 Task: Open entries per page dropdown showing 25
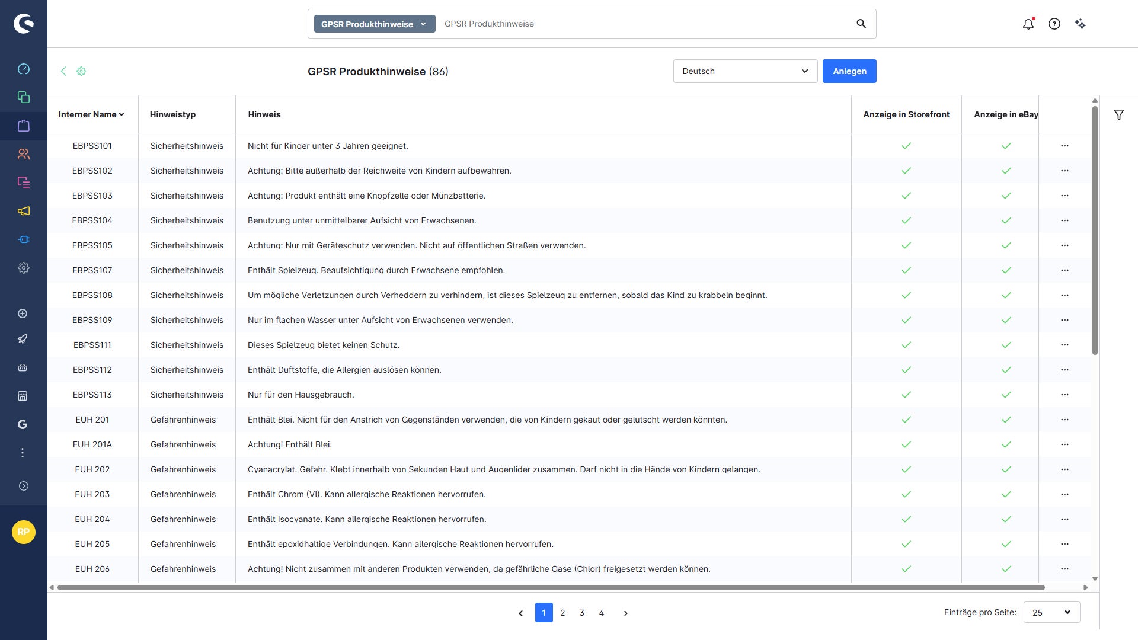1051,612
